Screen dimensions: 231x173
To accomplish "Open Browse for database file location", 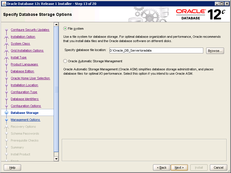I will click(x=215, y=51).
